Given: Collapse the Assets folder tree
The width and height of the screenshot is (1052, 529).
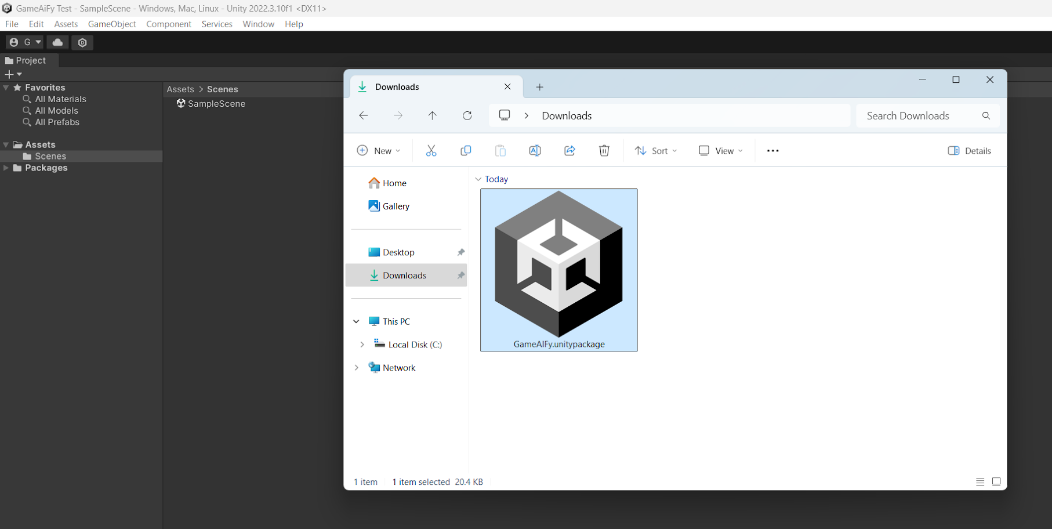Looking at the screenshot, I should pos(6,145).
